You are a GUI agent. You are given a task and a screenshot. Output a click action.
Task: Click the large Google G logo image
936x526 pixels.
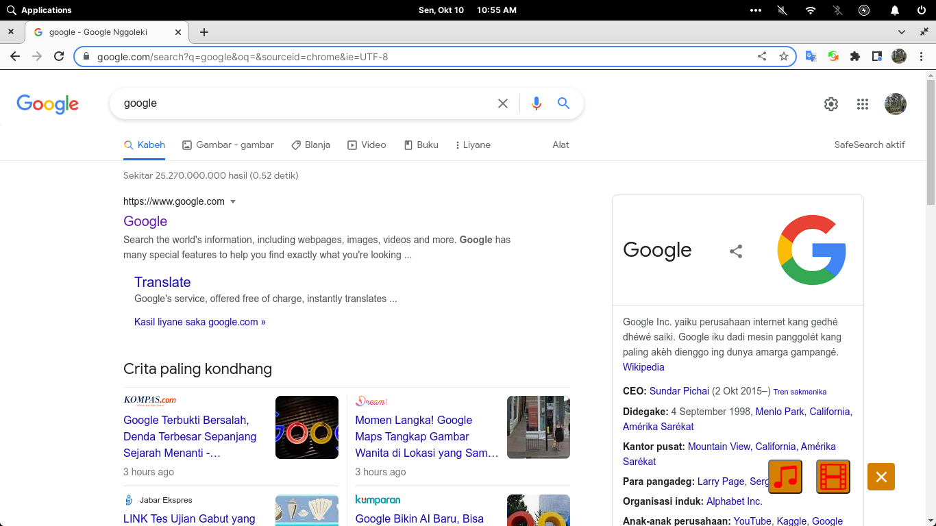coord(811,250)
